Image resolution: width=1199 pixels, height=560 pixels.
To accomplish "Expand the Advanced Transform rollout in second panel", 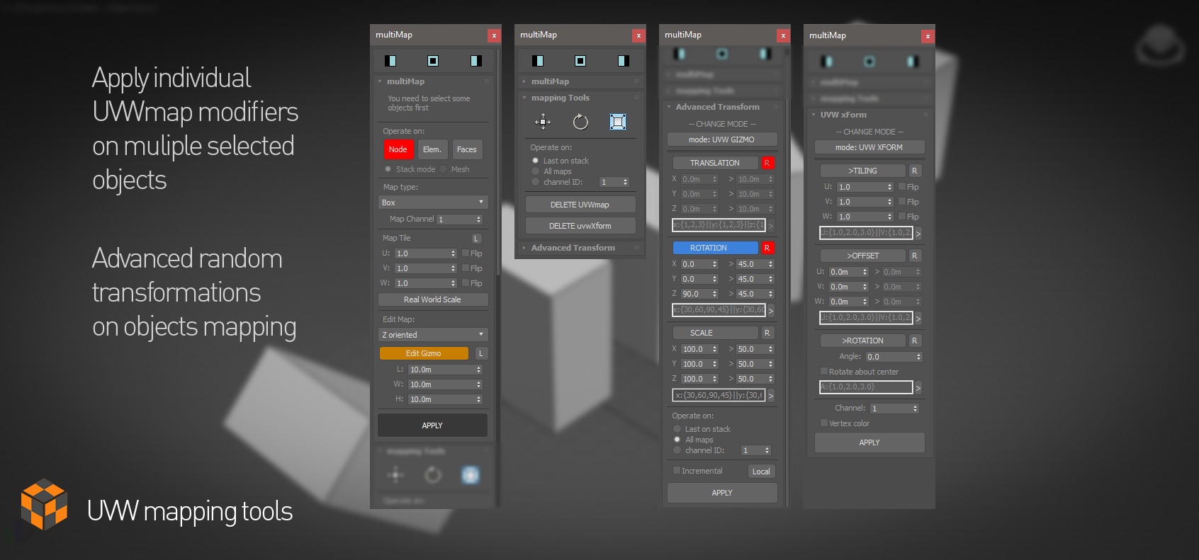I will tap(573, 248).
